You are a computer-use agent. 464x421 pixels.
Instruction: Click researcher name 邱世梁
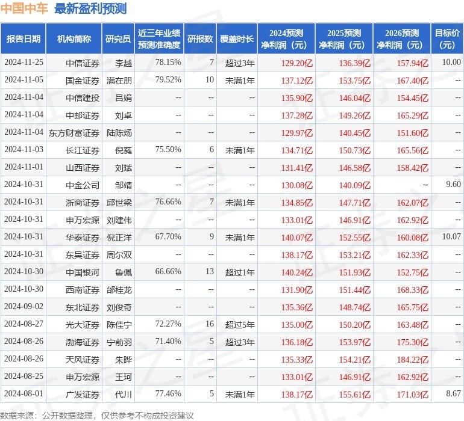pyautogui.click(x=119, y=202)
